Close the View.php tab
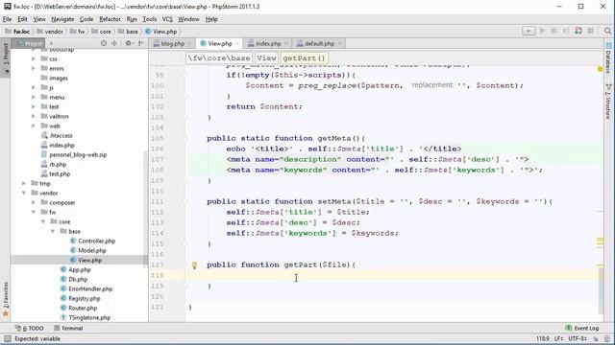Viewport: 615px width, 345px height. coord(237,44)
